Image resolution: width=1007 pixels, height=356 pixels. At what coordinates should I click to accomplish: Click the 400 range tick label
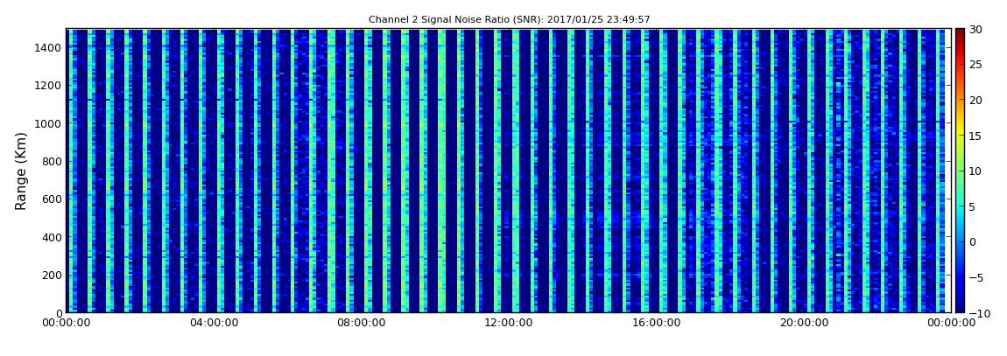pyautogui.click(x=52, y=237)
